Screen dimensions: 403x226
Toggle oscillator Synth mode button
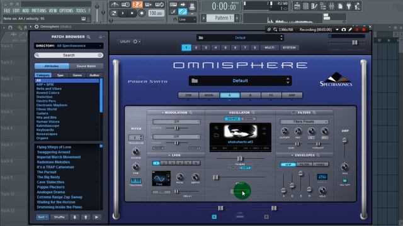pyautogui.click(x=248, y=119)
